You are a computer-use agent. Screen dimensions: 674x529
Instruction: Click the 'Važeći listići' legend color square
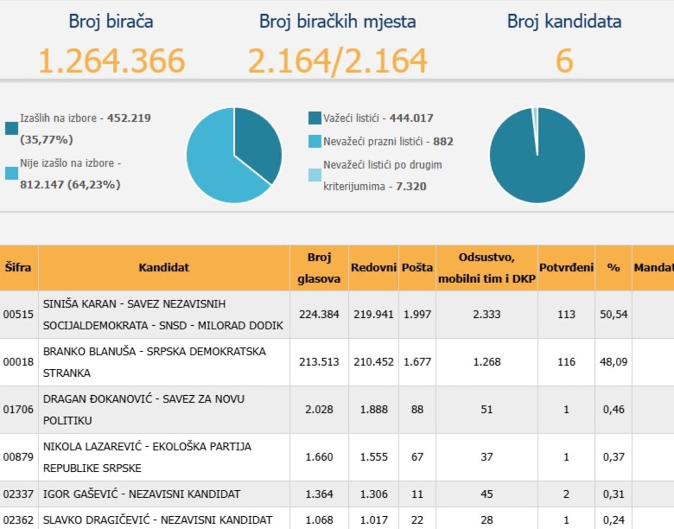tap(314, 118)
